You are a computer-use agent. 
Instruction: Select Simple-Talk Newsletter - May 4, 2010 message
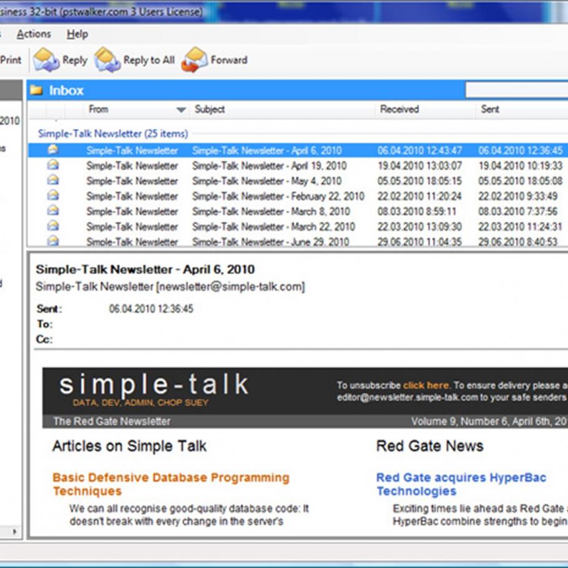pyautogui.click(x=298, y=181)
